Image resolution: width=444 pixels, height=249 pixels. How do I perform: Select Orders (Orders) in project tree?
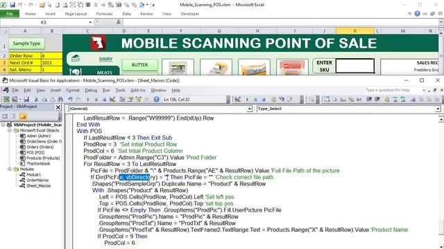[x=40, y=147]
